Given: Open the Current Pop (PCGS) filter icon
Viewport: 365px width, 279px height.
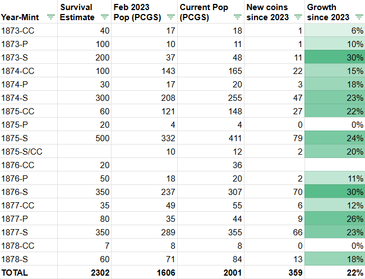Looking at the screenshot, I should pos(237,17).
